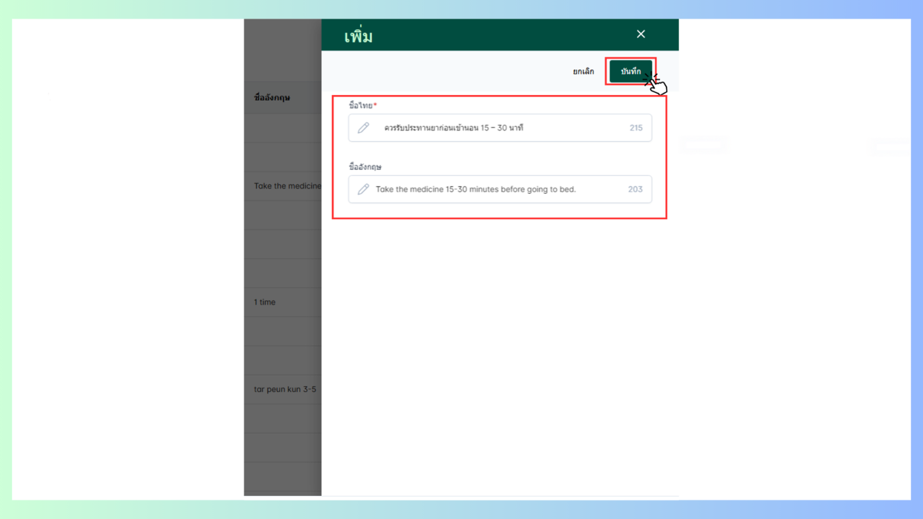Click the pencil icon in ชื่อไทย field
The image size is (923, 519).
[363, 128]
